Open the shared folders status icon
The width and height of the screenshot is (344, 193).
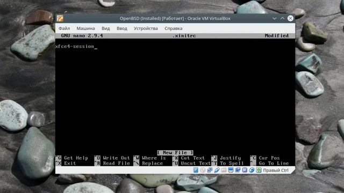224,170
